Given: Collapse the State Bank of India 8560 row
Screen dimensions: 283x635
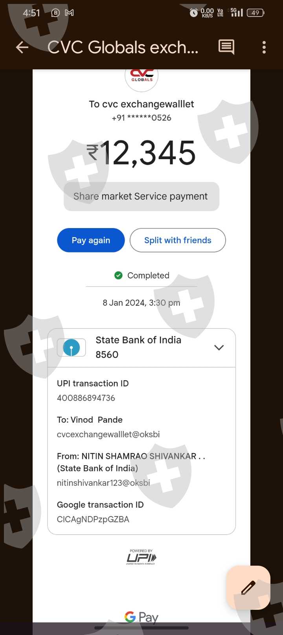Looking at the screenshot, I should coord(141,348).
